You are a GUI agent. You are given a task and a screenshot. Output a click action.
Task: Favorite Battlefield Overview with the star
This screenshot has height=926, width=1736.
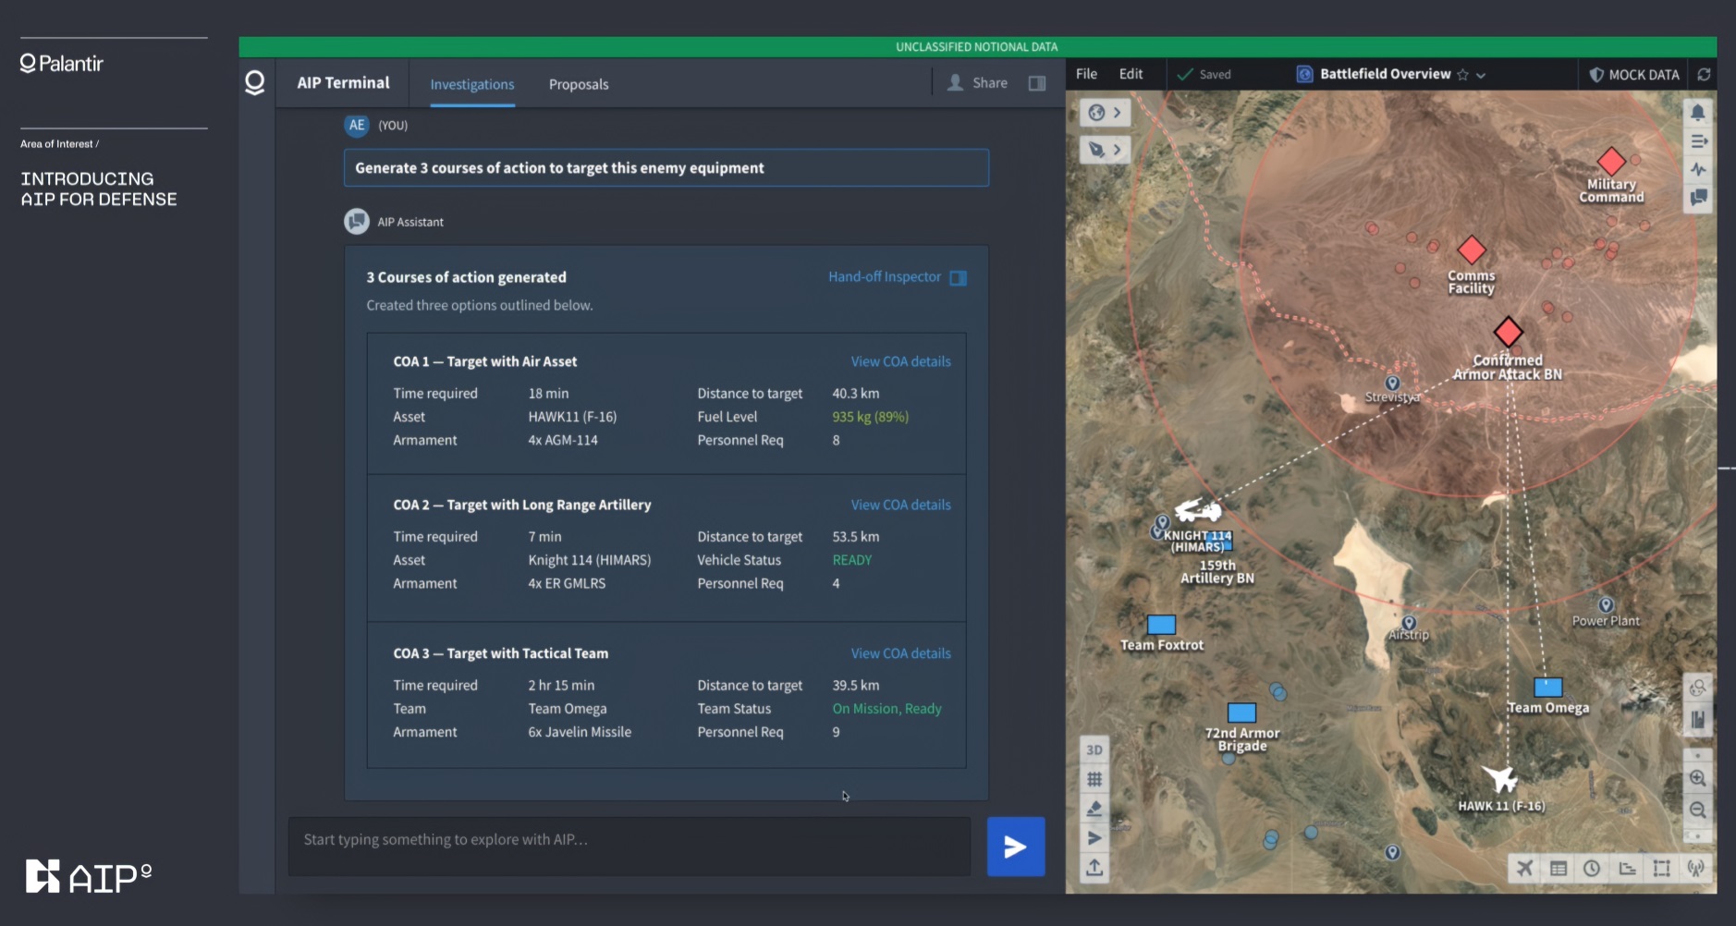[x=1462, y=75]
